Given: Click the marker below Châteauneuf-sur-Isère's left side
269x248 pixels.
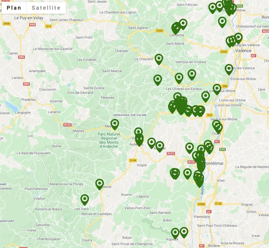Looking at the screenshot, I should pyautogui.click(x=222, y=22).
